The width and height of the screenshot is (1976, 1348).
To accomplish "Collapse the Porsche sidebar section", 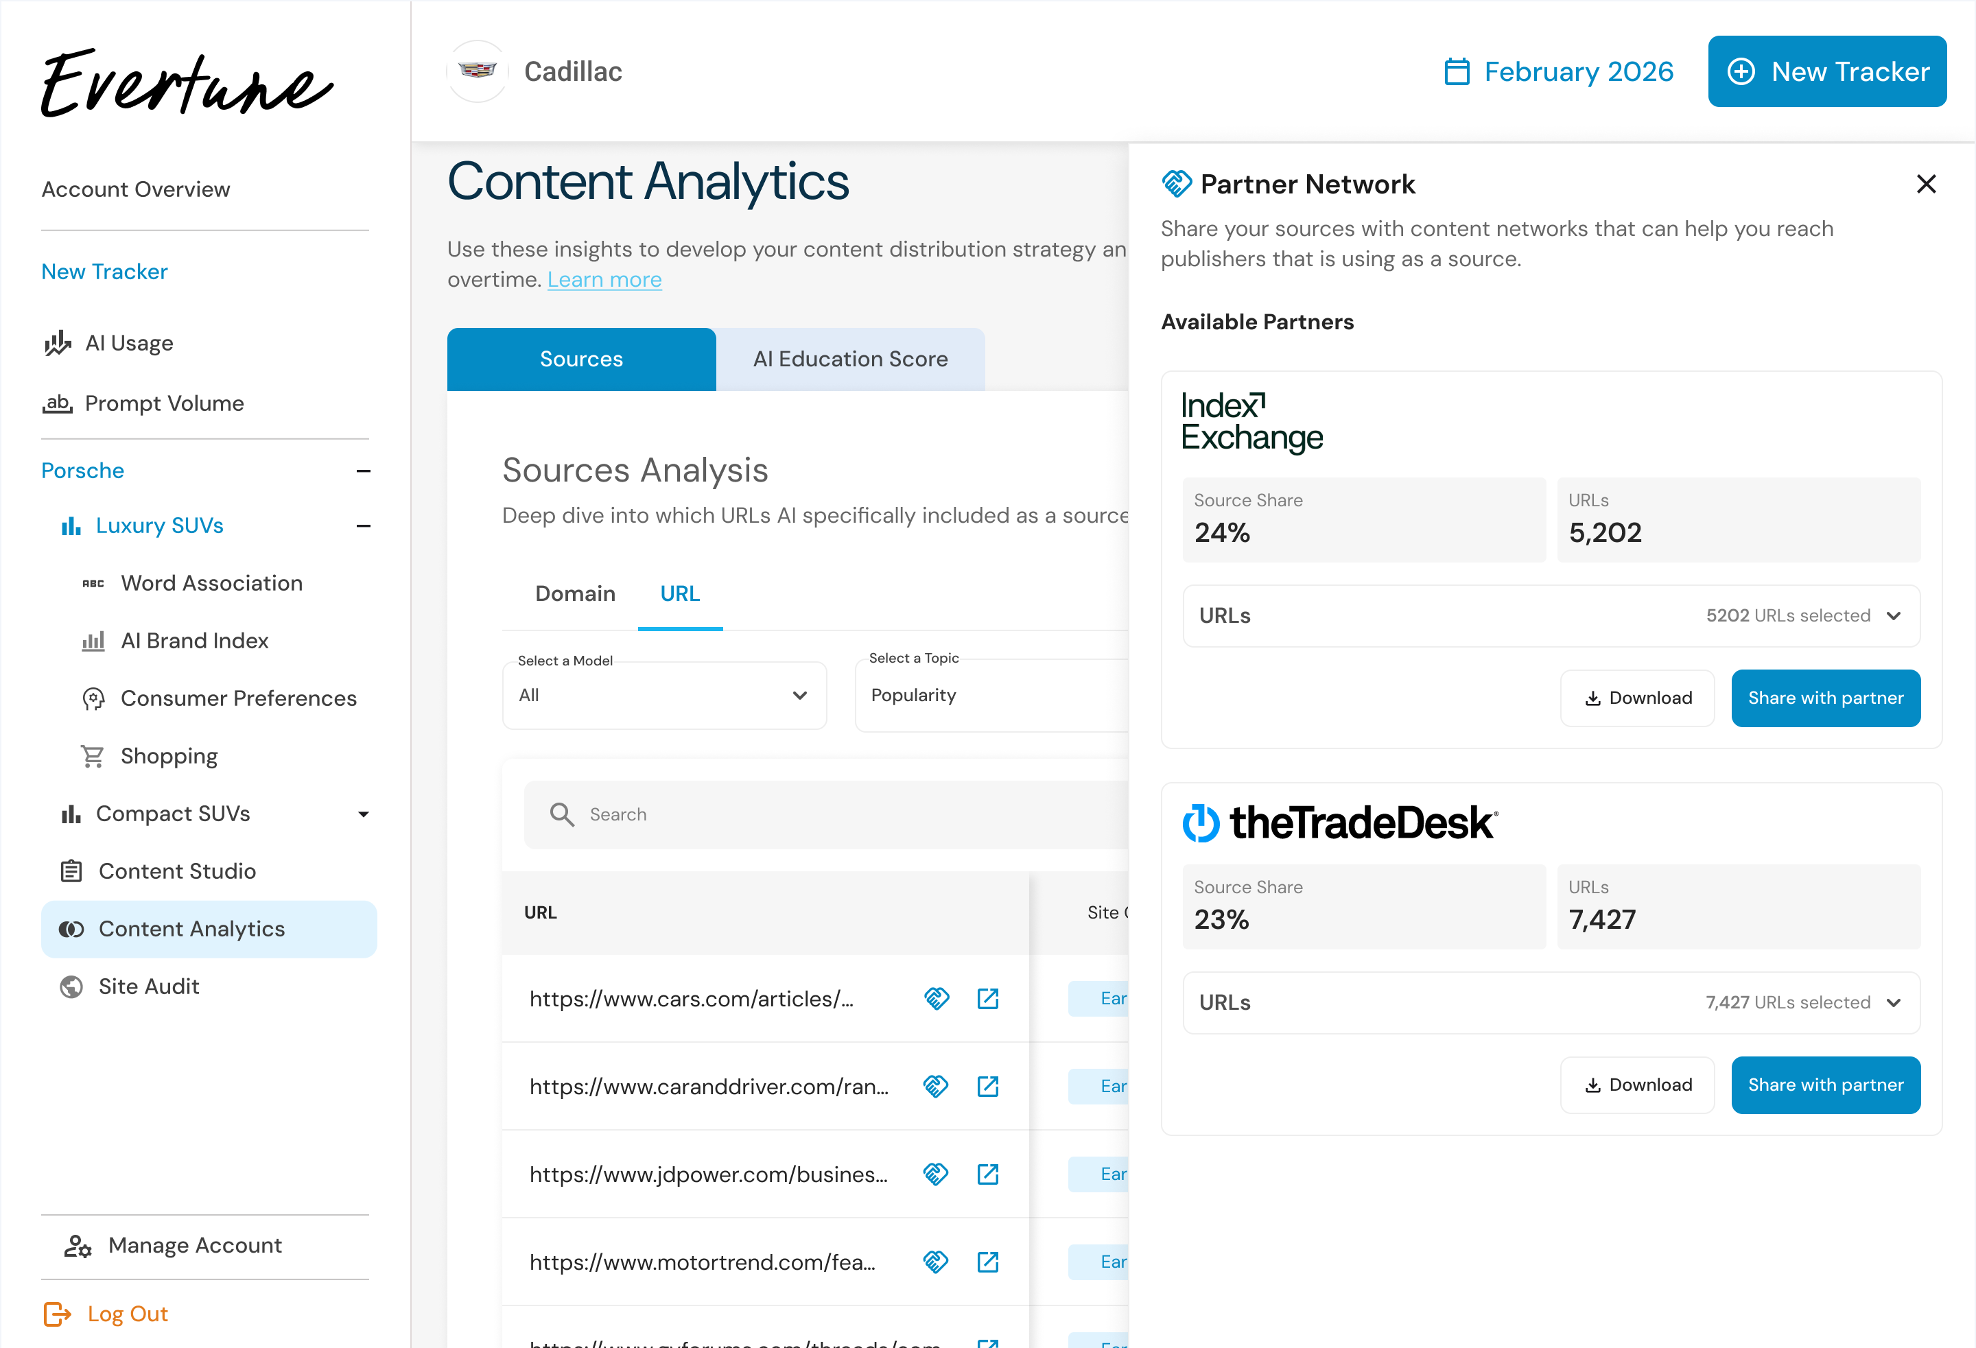I will 363,471.
